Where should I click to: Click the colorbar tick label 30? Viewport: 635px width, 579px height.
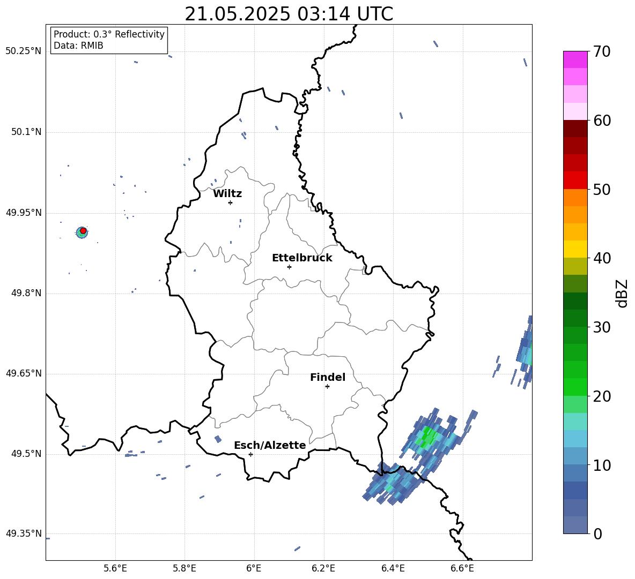(x=602, y=327)
